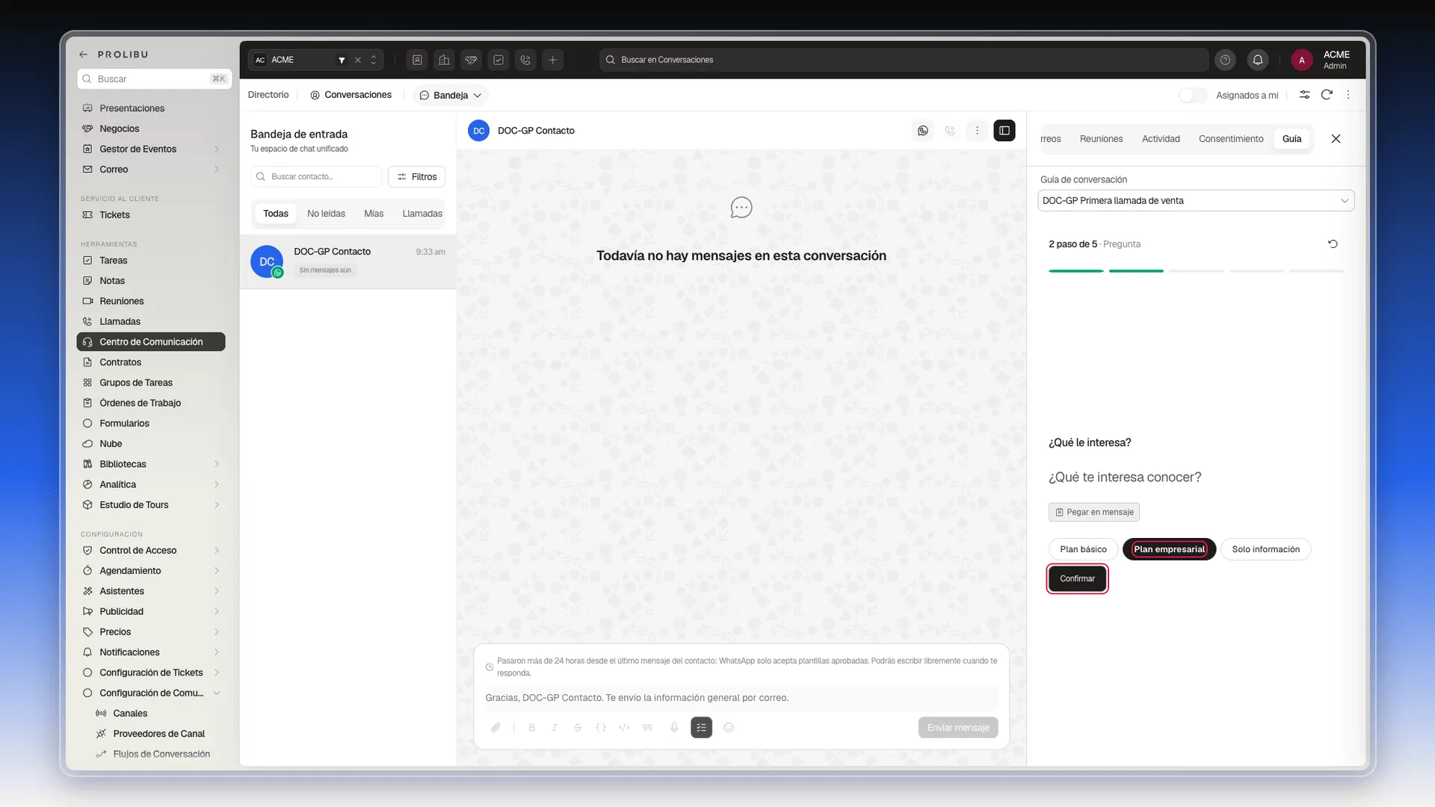Click Pegar en mensaje button

(x=1094, y=513)
